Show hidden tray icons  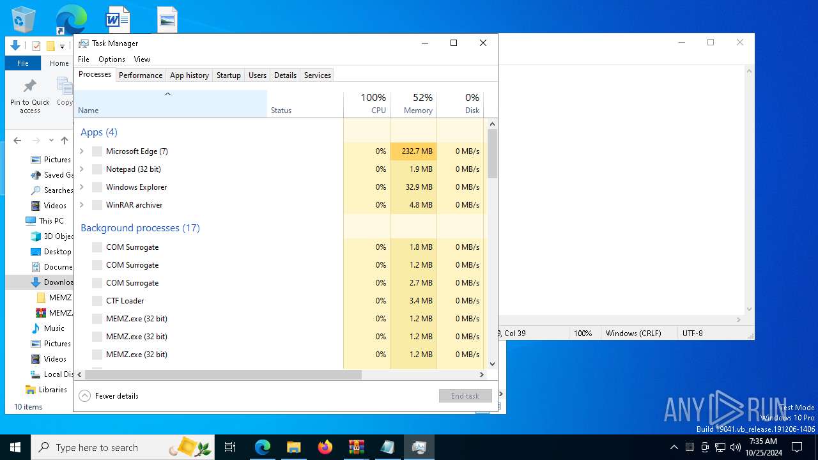pos(674,447)
